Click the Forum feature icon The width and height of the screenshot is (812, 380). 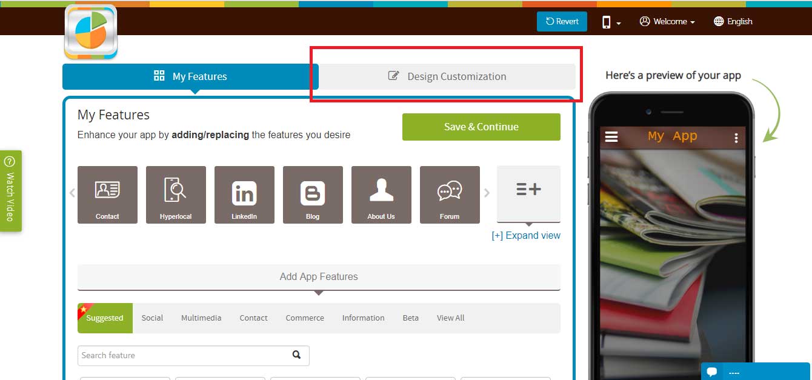pos(450,194)
